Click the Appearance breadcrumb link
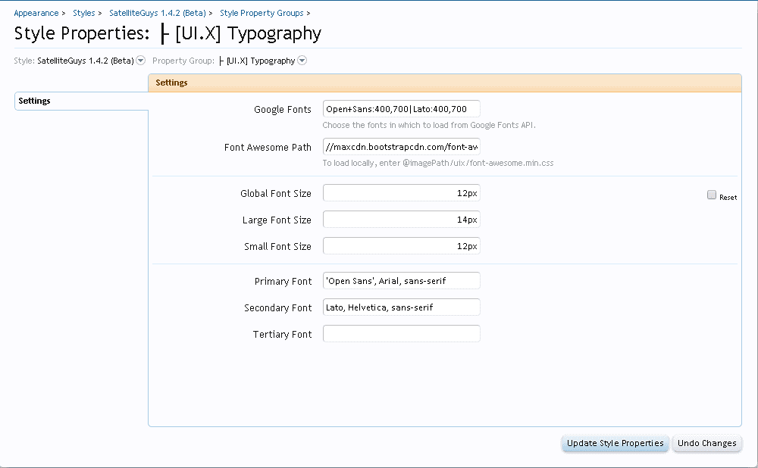Screen dimensions: 758x468 [x=36, y=13]
